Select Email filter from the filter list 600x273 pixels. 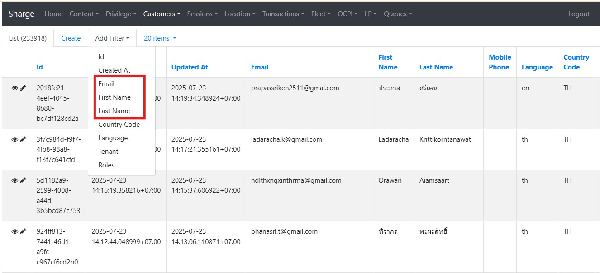[106, 84]
